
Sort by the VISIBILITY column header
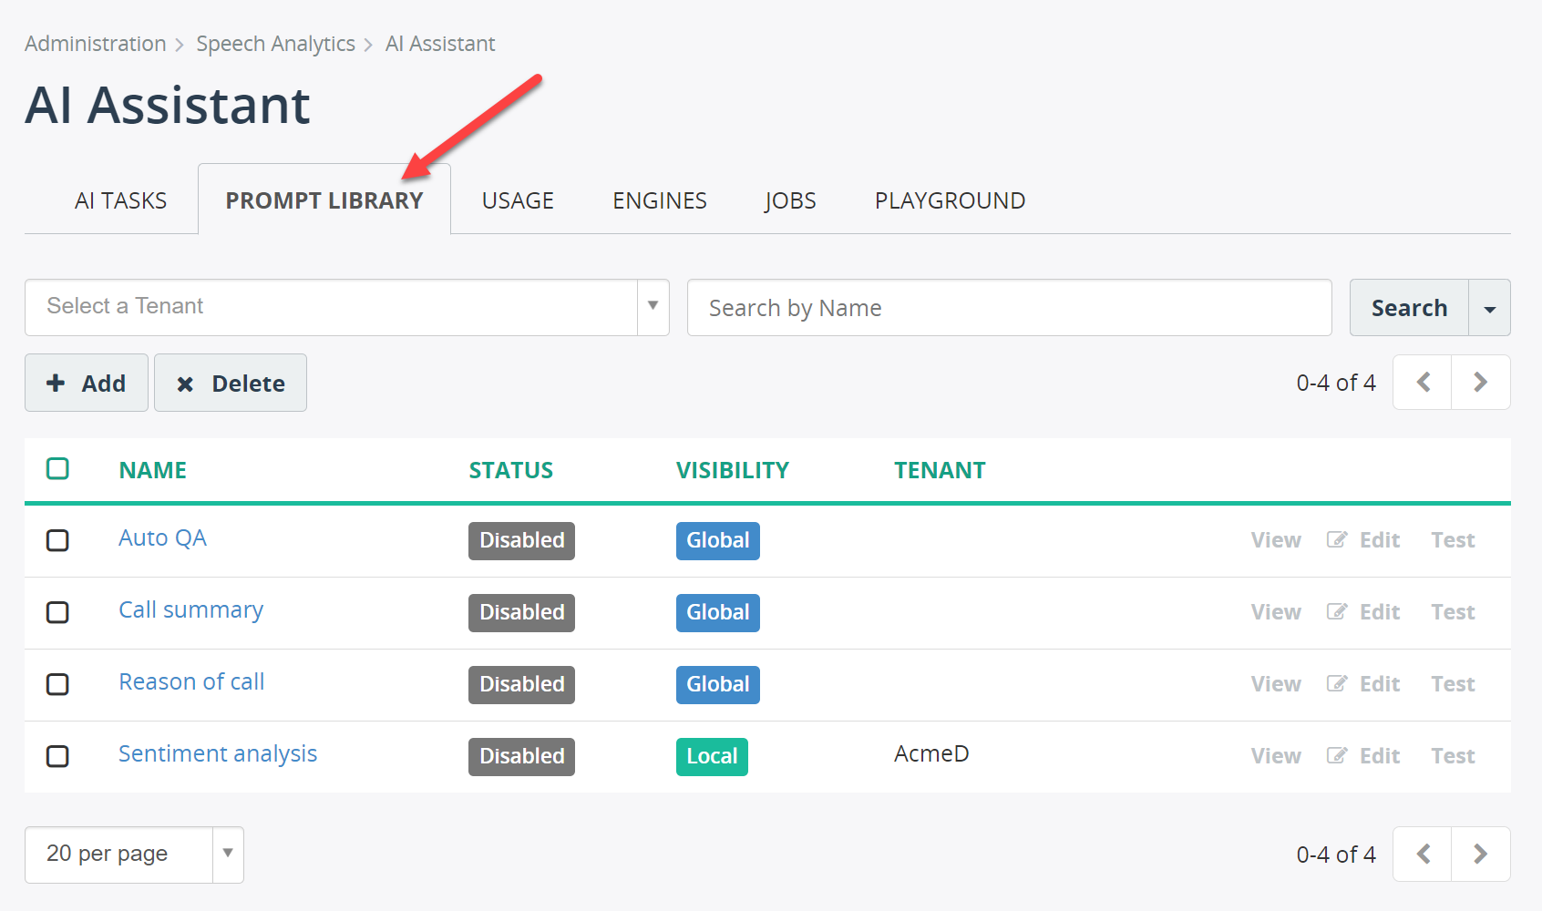click(732, 470)
